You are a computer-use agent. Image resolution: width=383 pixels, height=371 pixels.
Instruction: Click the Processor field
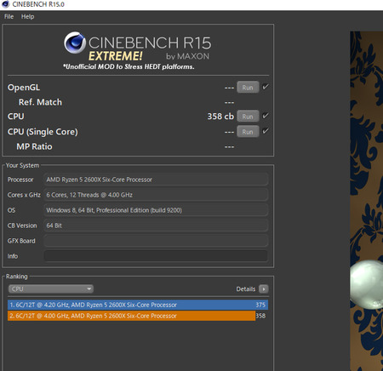(x=156, y=180)
